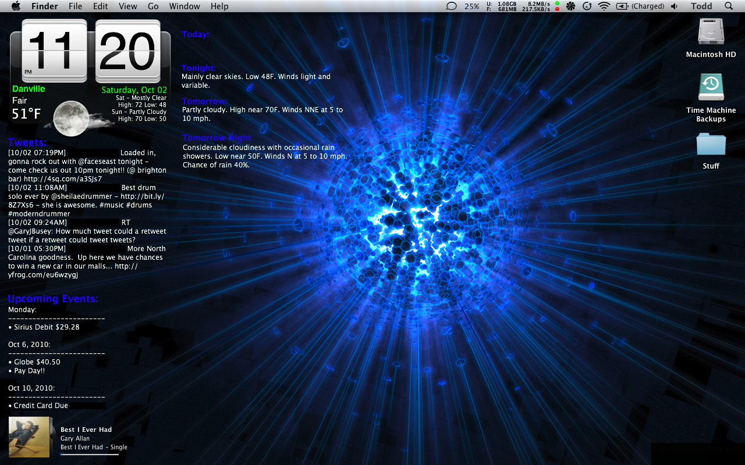This screenshot has height=465, width=745.
Task: Click the Tomorrow Night heading
Action: coord(217,138)
